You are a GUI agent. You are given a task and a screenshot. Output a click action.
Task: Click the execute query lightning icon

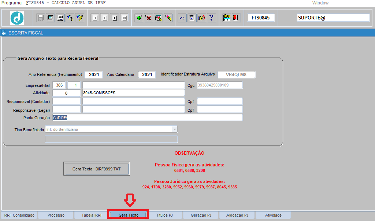pos(80,18)
